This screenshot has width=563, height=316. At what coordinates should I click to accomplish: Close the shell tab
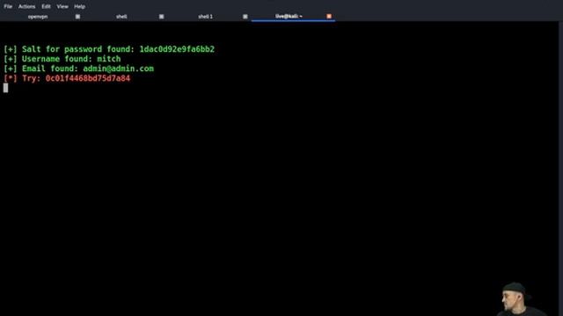[x=162, y=17]
